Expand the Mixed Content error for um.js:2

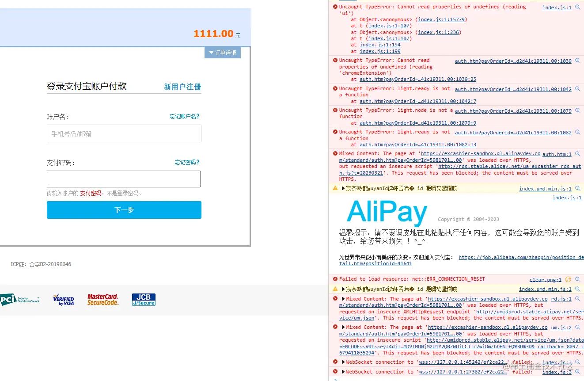pyautogui.click(x=343, y=328)
